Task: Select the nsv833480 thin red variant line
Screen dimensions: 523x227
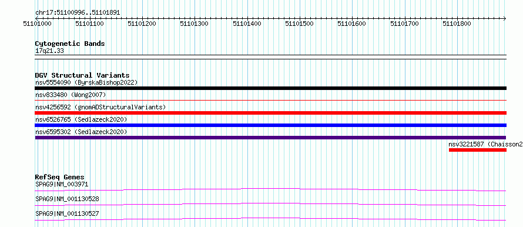Action: (270, 100)
